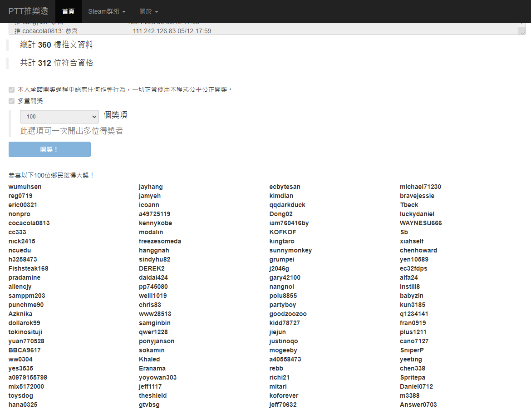The height and width of the screenshot is (410, 531).
Task: Select winner name gtvbsg
Action: [x=149, y=405]
